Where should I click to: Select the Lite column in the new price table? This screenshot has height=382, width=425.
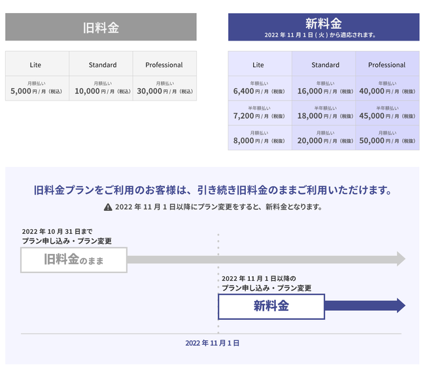tap(259, 65)
